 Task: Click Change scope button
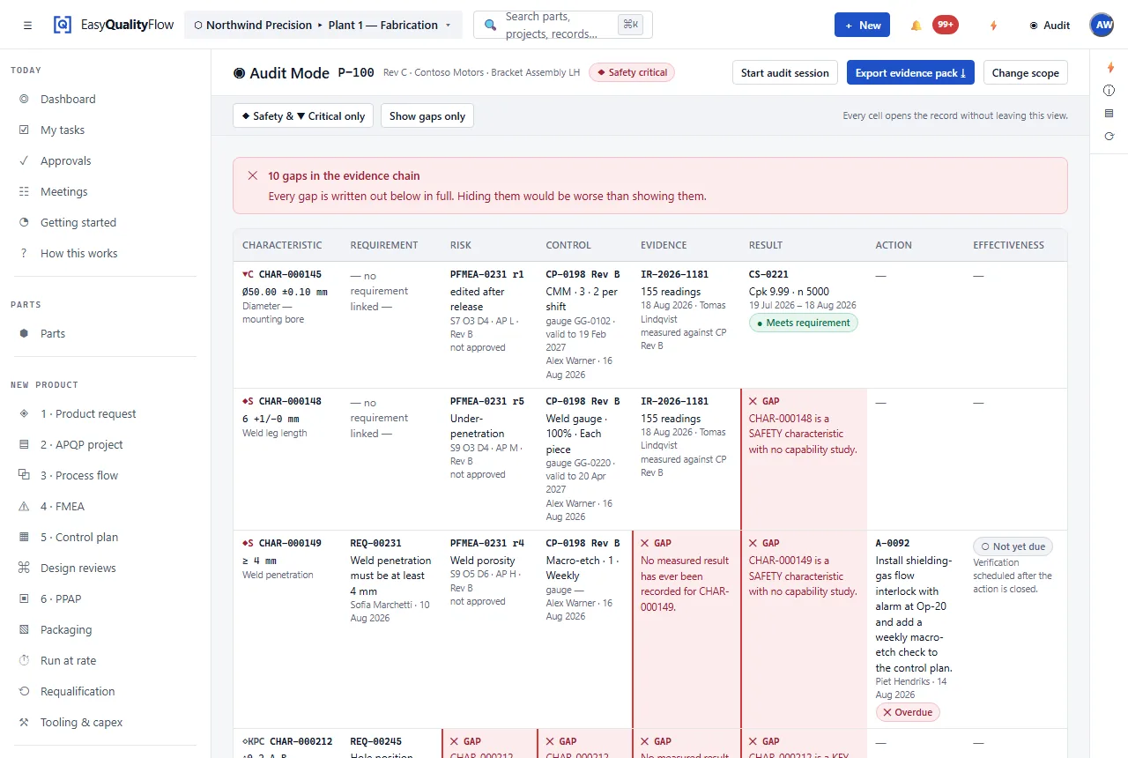[1026, 72]
